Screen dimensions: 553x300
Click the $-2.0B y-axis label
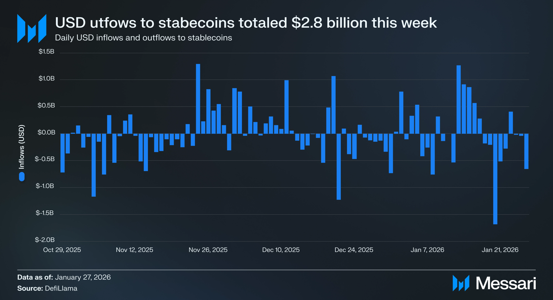tap(45, 240)
